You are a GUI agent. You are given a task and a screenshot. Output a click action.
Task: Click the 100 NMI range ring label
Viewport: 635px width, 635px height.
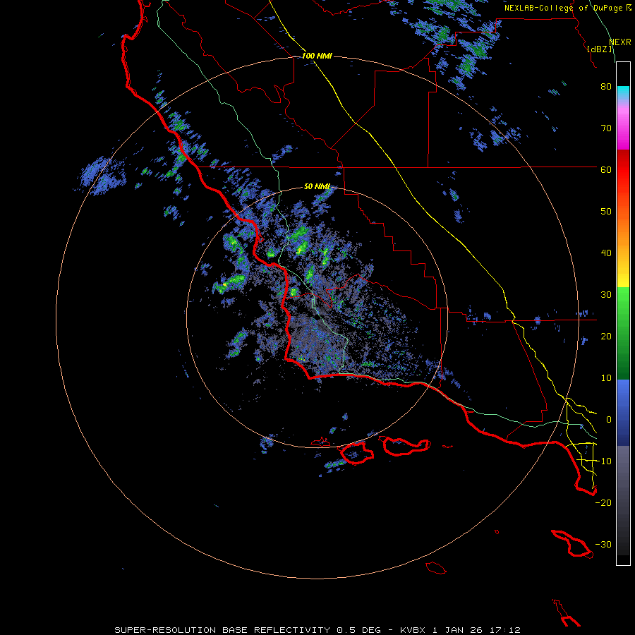click(317, 56)
